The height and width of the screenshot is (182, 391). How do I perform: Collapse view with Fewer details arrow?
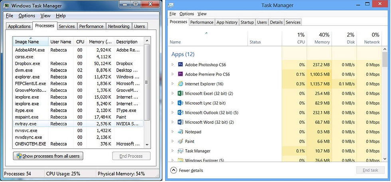tap(173, 170)
